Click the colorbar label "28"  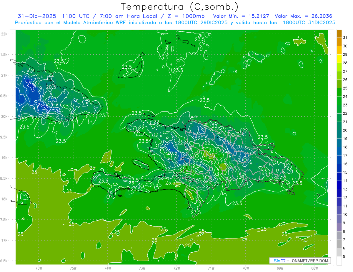[345, 63]
